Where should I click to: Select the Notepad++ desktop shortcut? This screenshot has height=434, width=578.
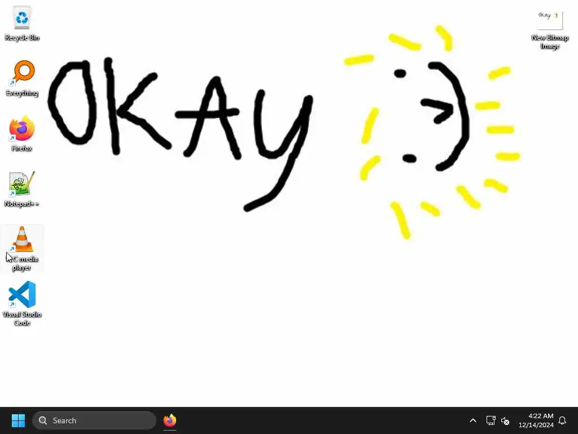pos(22,189)
